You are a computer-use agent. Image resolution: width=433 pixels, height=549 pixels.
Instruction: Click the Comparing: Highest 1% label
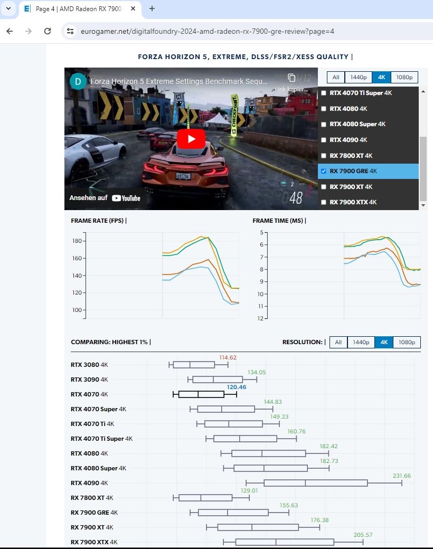[111, 342]
